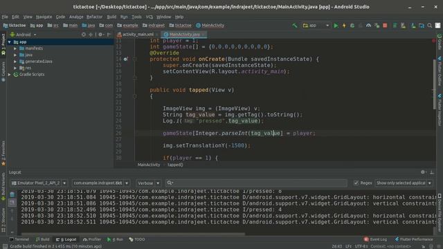This screenshot has width=443, height=249.
Task: Open Logcat panel gear settings
Action: point(423,172)
